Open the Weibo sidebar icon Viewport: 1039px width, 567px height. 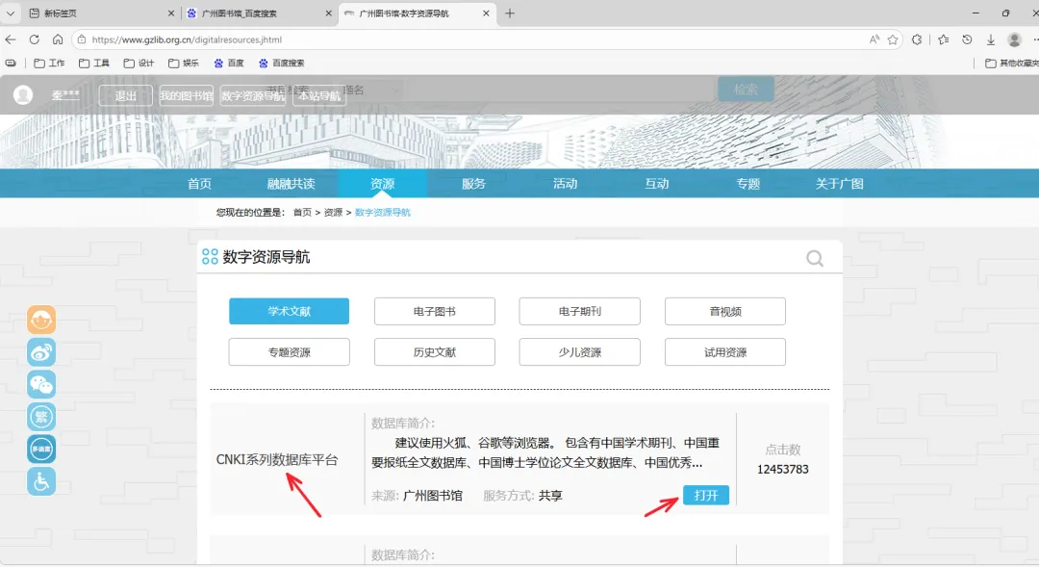pyautogui.click(x=41, y=352)
